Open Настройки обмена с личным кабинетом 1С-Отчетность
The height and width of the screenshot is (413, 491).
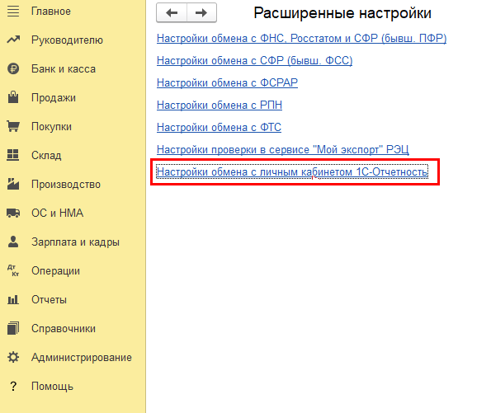point(292,171)
